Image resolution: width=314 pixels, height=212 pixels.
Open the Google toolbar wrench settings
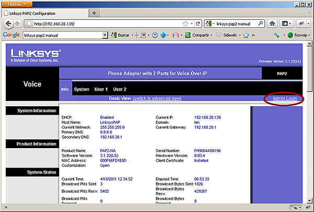277,35
